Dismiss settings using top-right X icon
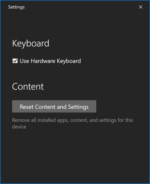The width and height of the screenshot is (150, 184). pos(141,7)
